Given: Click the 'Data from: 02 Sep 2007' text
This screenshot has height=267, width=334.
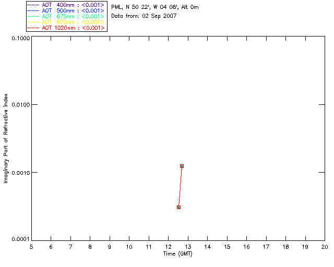Looking at the screenshot, I should point(144,16).
